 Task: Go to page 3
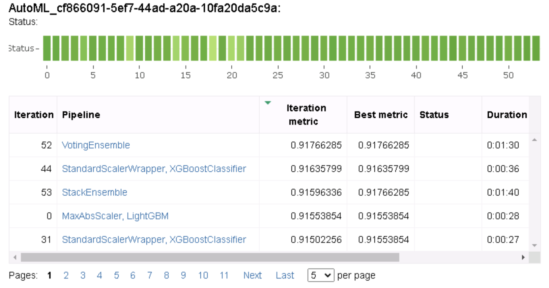click(x=83, y=276)
